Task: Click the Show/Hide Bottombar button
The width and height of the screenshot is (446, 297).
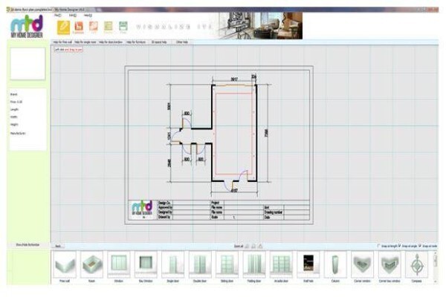Action: coord(28,245)
